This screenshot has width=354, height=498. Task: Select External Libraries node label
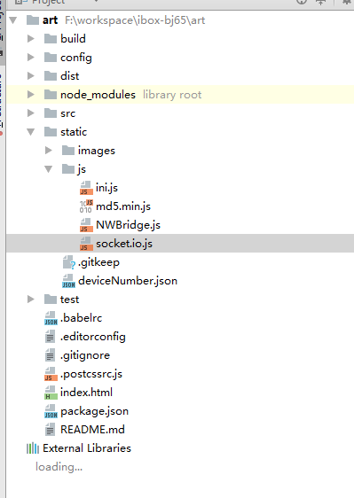[x=87, y=448]
